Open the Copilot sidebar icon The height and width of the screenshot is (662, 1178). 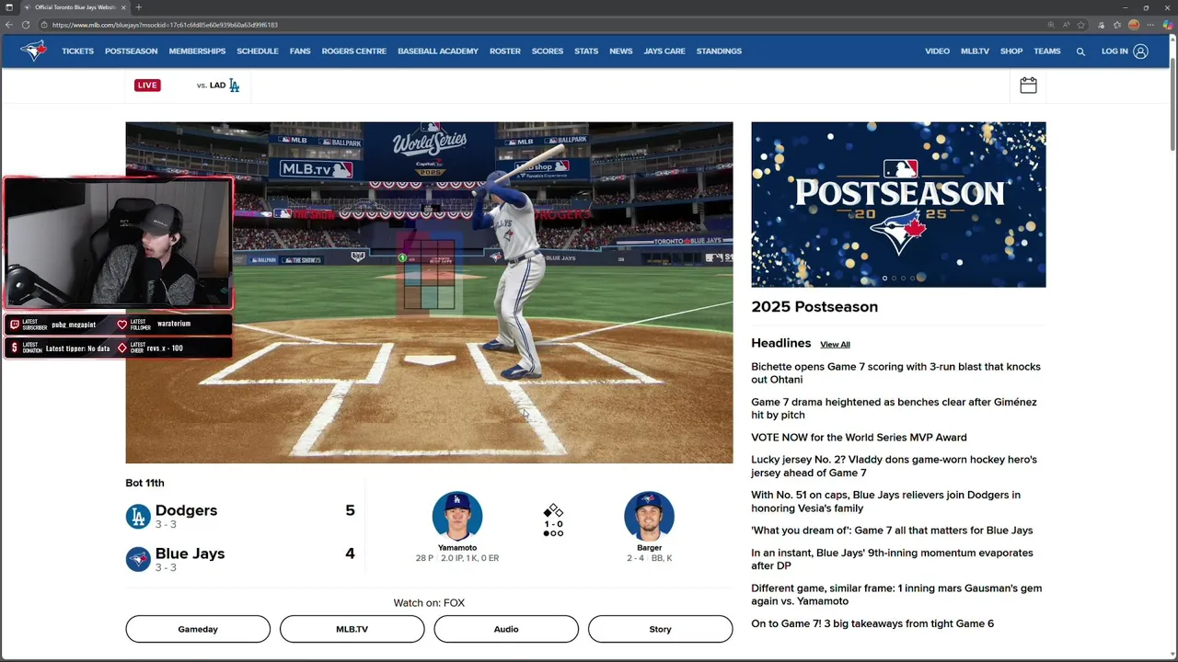click(x=1168, y=25)
